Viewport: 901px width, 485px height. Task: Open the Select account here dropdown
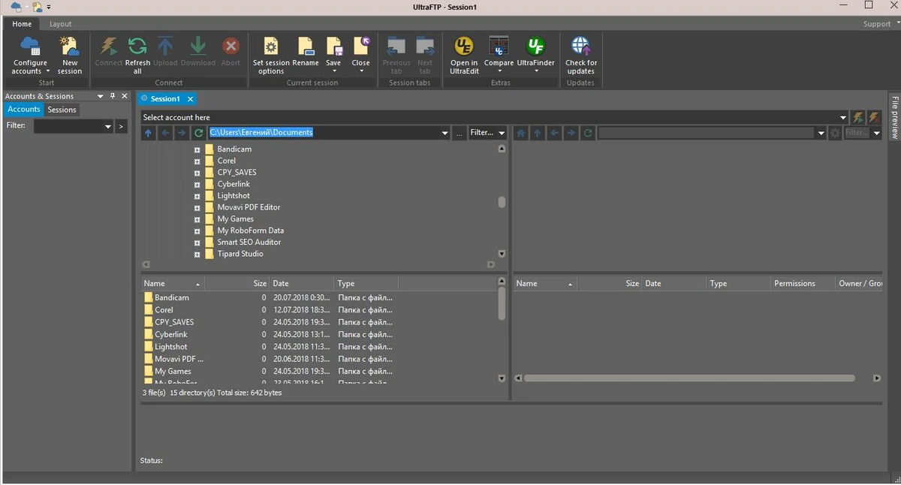[x=844, y=117]
